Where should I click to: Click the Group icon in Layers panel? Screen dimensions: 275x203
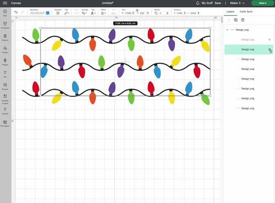[x=229, y=20]
